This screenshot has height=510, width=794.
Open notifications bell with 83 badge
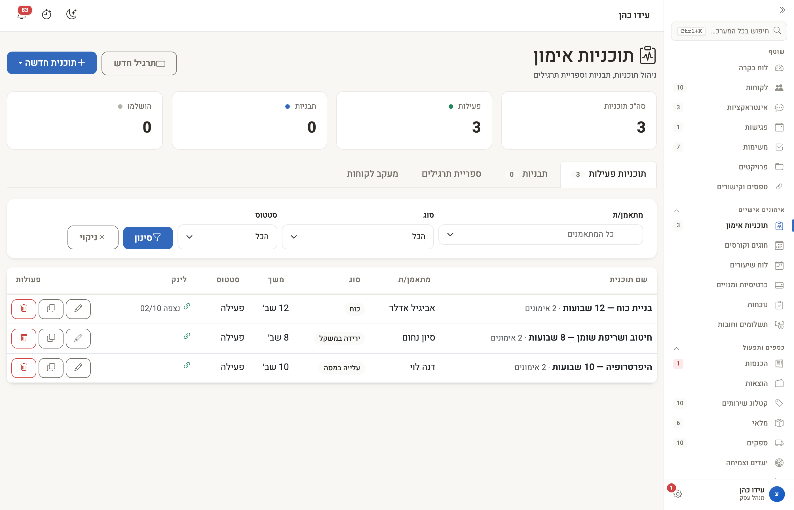point(22,14)
